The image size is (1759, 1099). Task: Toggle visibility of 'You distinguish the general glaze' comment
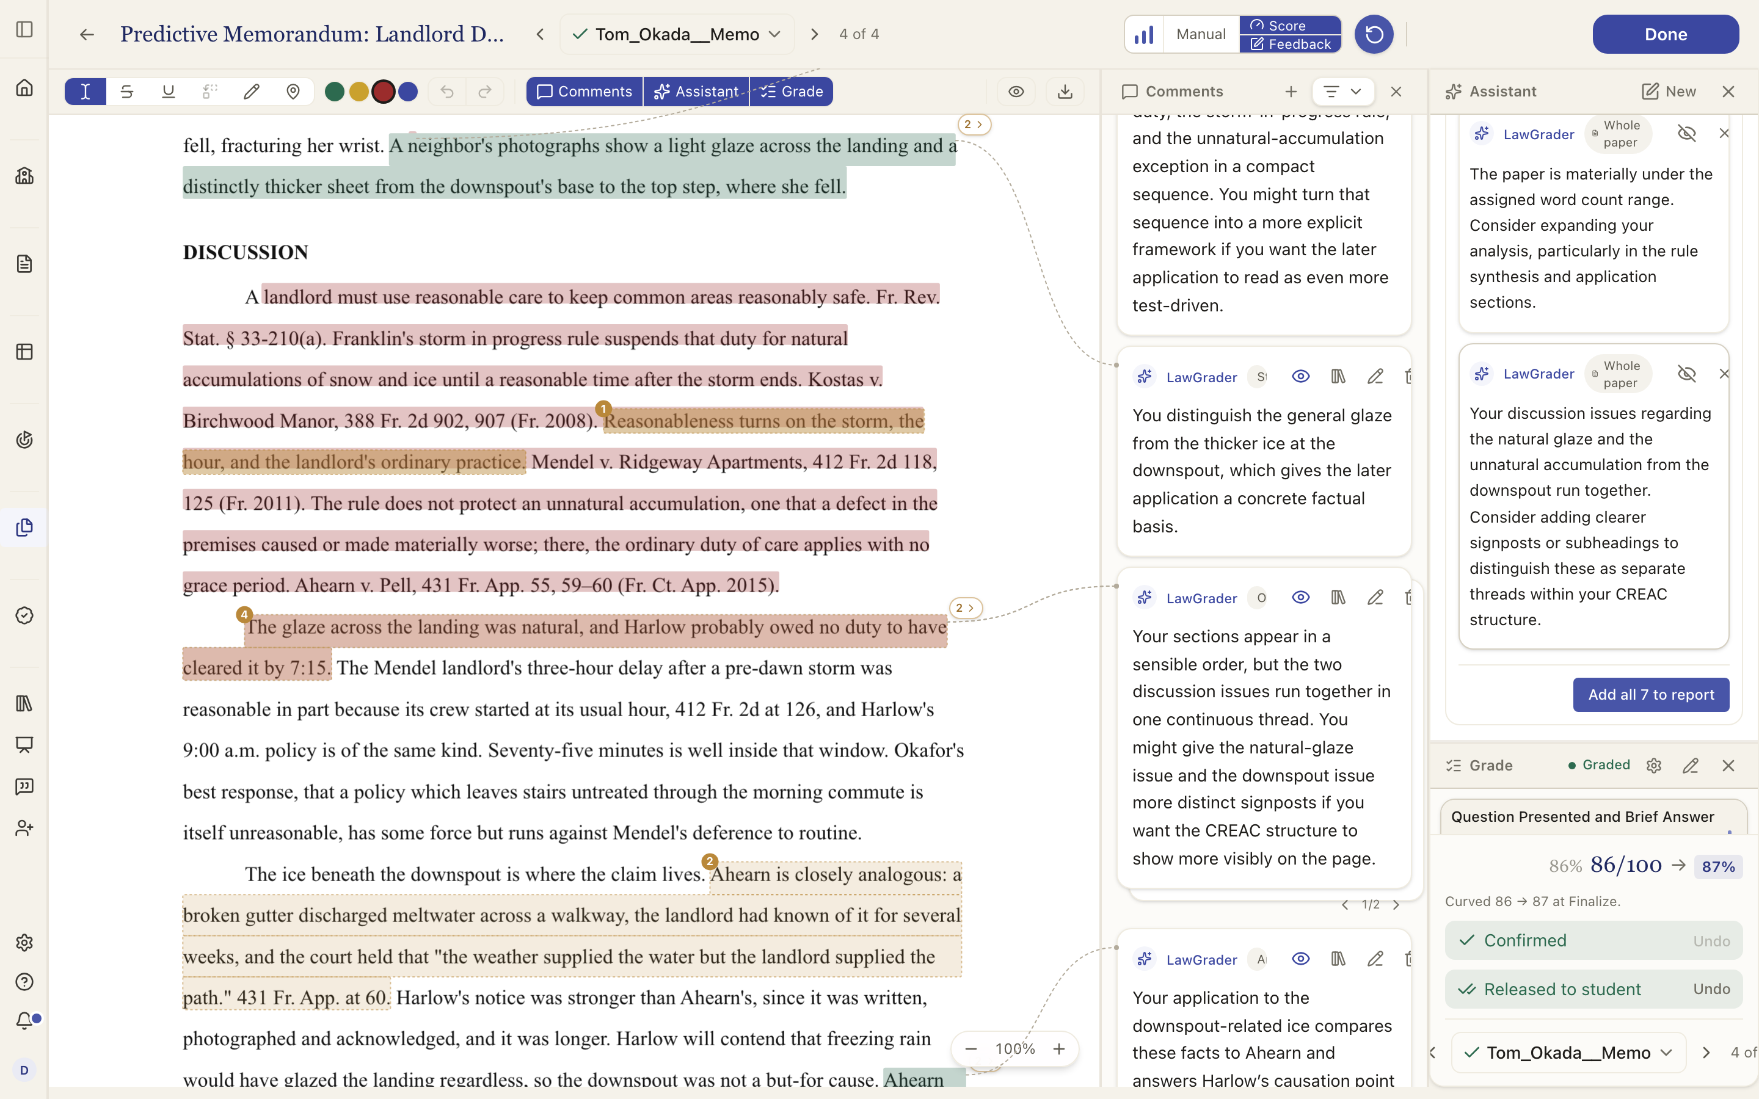[x=1300, y=377]
